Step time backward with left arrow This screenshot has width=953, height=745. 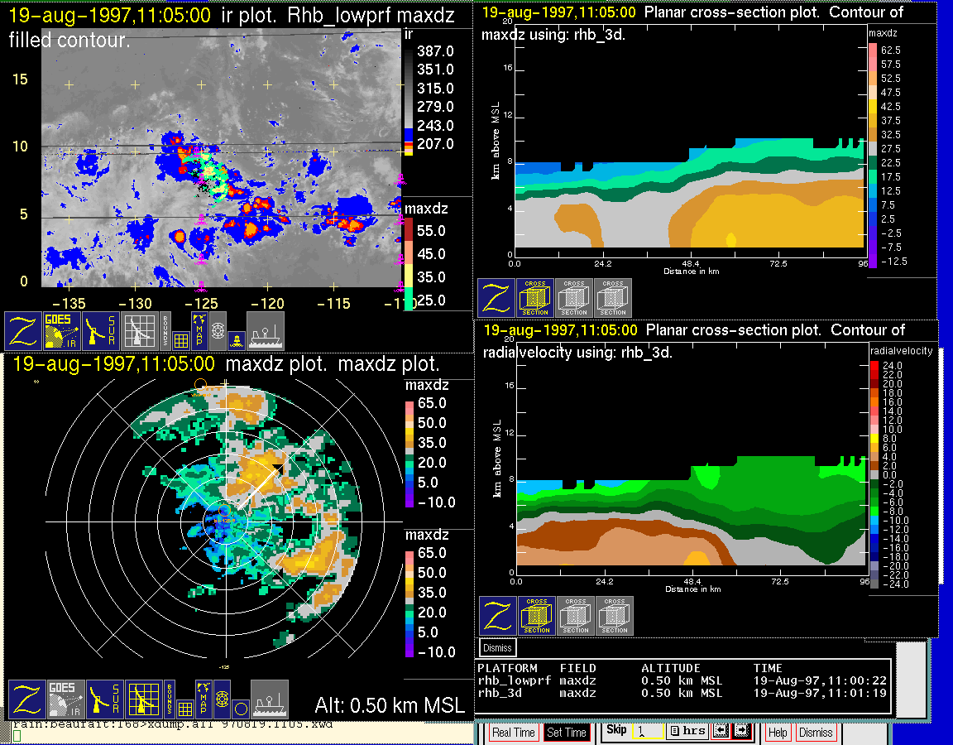click(x=719, y=731)
